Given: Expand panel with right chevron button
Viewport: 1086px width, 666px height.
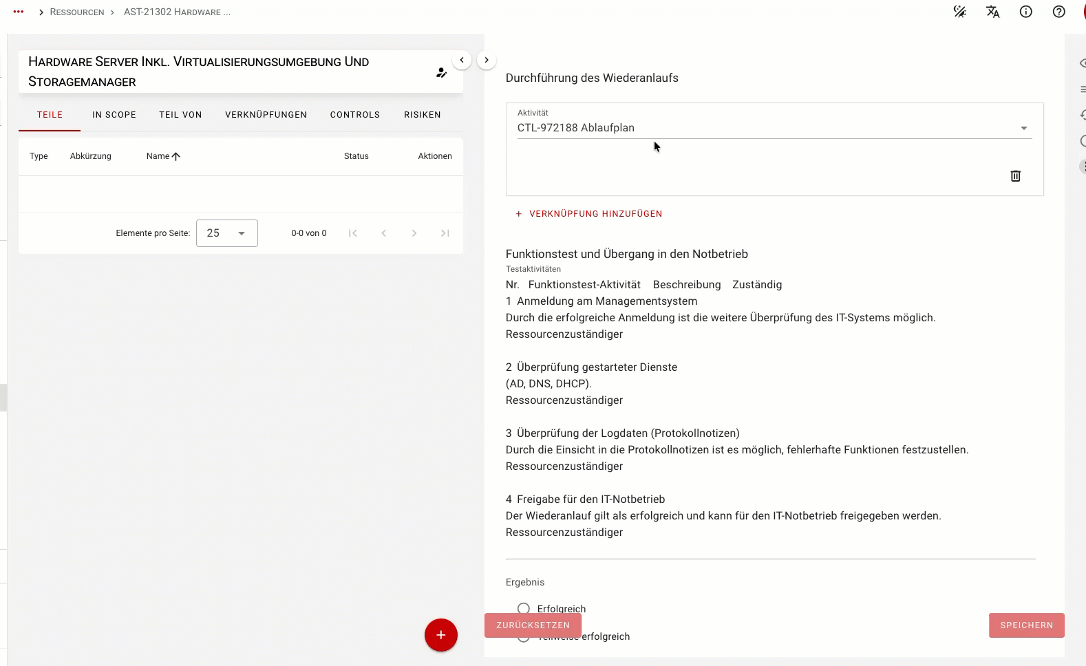Looking at the screenshot, I should 487,60.
